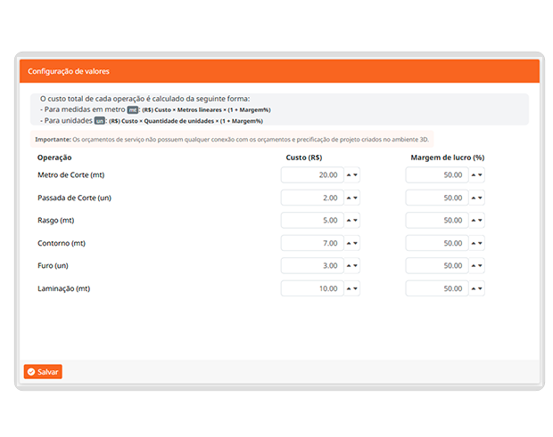
Task: Click the Salvar button
Action: click(x=43, y=372)
